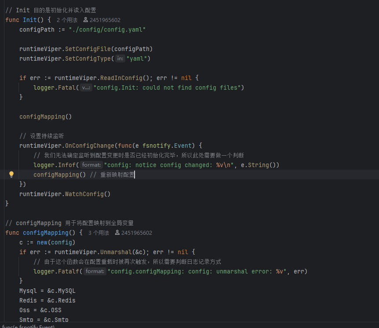The image size is (379, 328).
Task: Click 'Oss = &c.OSS' assignment line
Action: [40, 310]
